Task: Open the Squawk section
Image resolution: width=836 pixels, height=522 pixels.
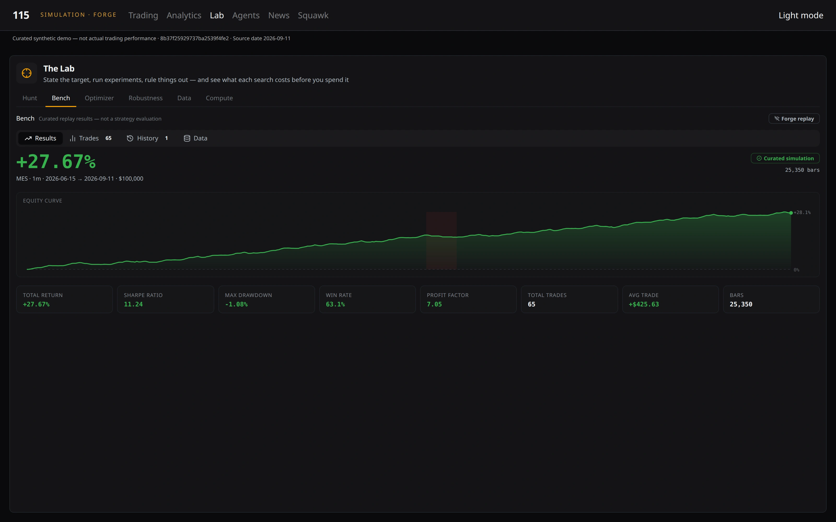Action: pyautogui.click(x=313, y=15)
